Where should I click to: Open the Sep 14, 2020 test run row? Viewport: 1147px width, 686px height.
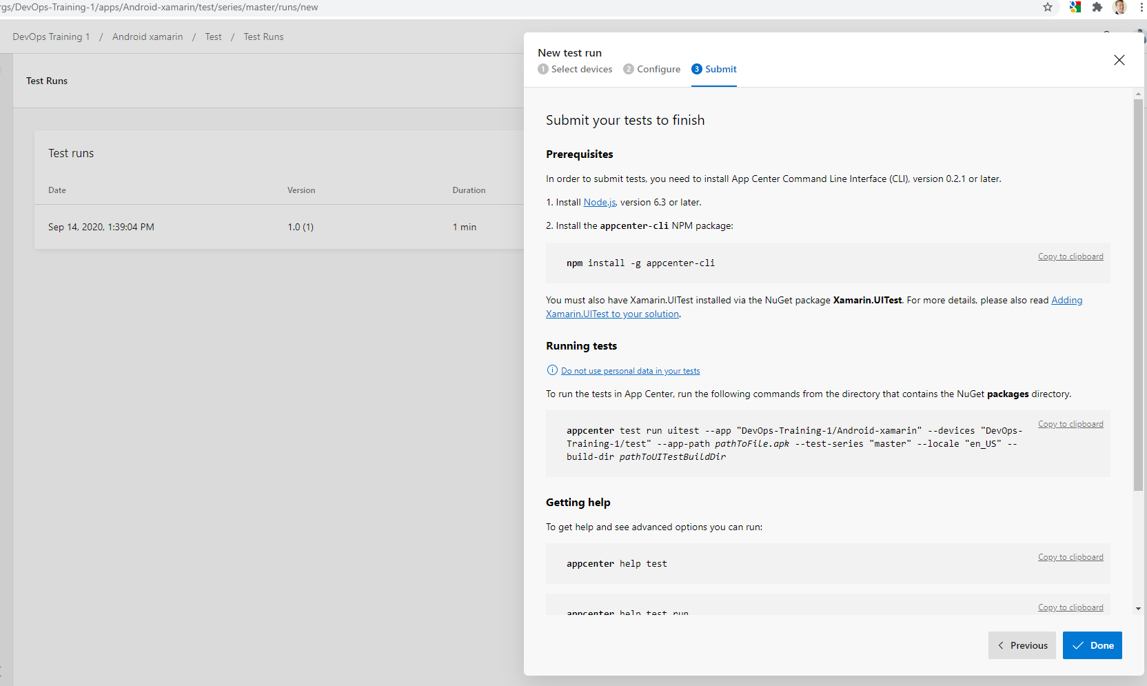click(x=279, y=227)
